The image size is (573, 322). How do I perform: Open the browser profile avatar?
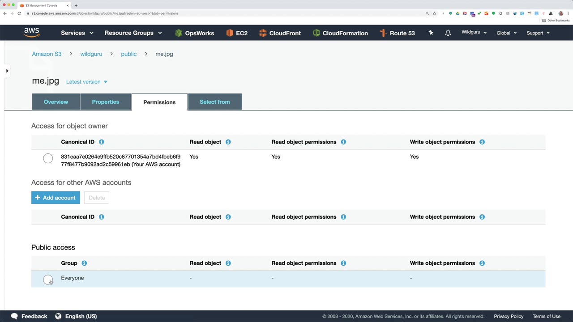(560, 13)
